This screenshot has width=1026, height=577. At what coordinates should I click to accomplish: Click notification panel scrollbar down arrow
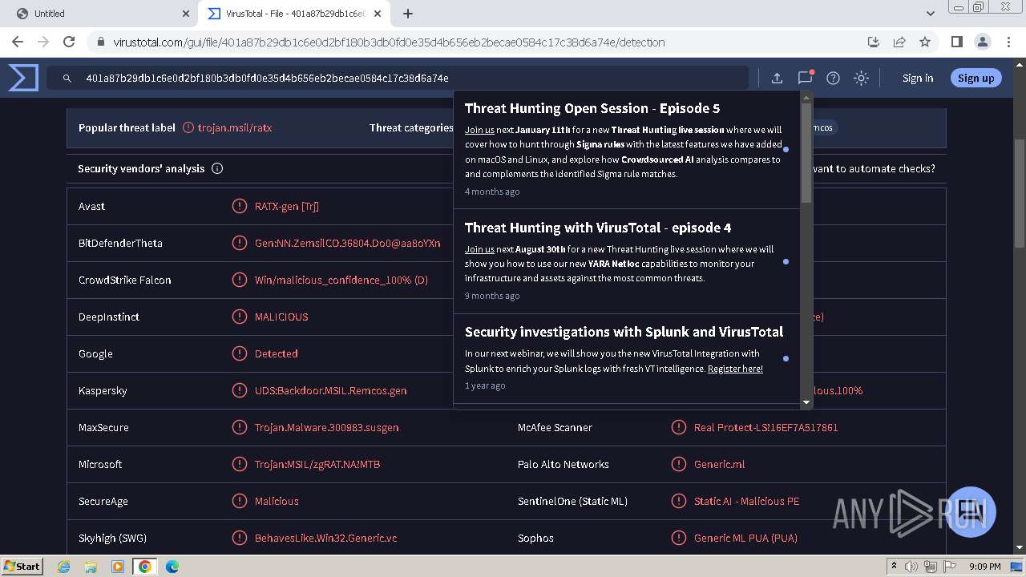pos(806,401)
